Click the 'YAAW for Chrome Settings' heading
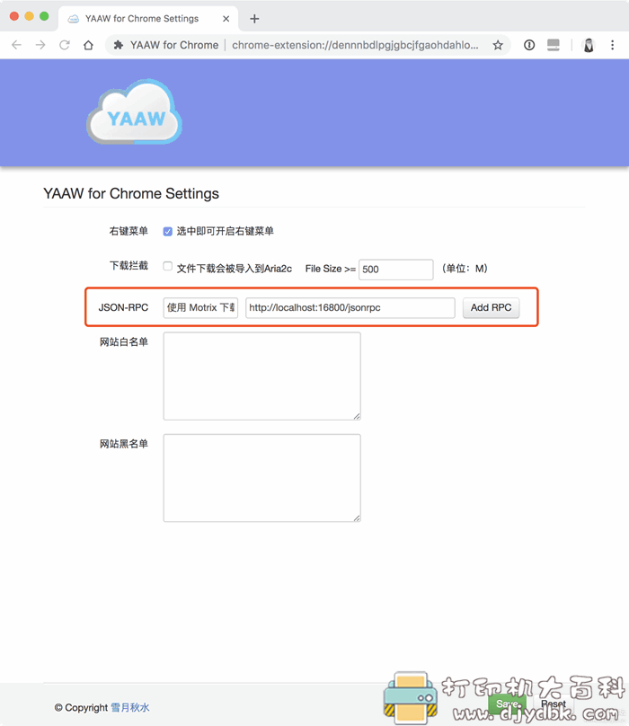629x726 pixels. [131, 193]
